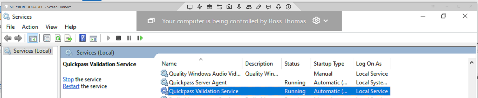Click the ScreenConnect screenshot camera icon
Screen dimensions: 478x98
point(229,7)
